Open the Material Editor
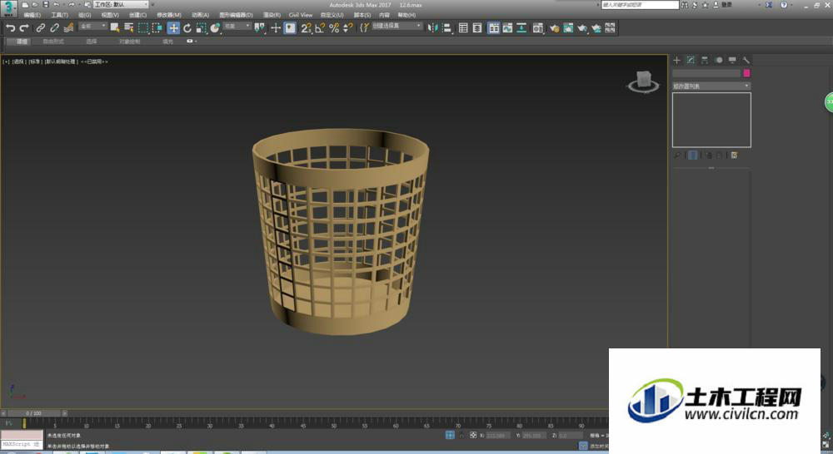833x454 pixels. [537, 27]
